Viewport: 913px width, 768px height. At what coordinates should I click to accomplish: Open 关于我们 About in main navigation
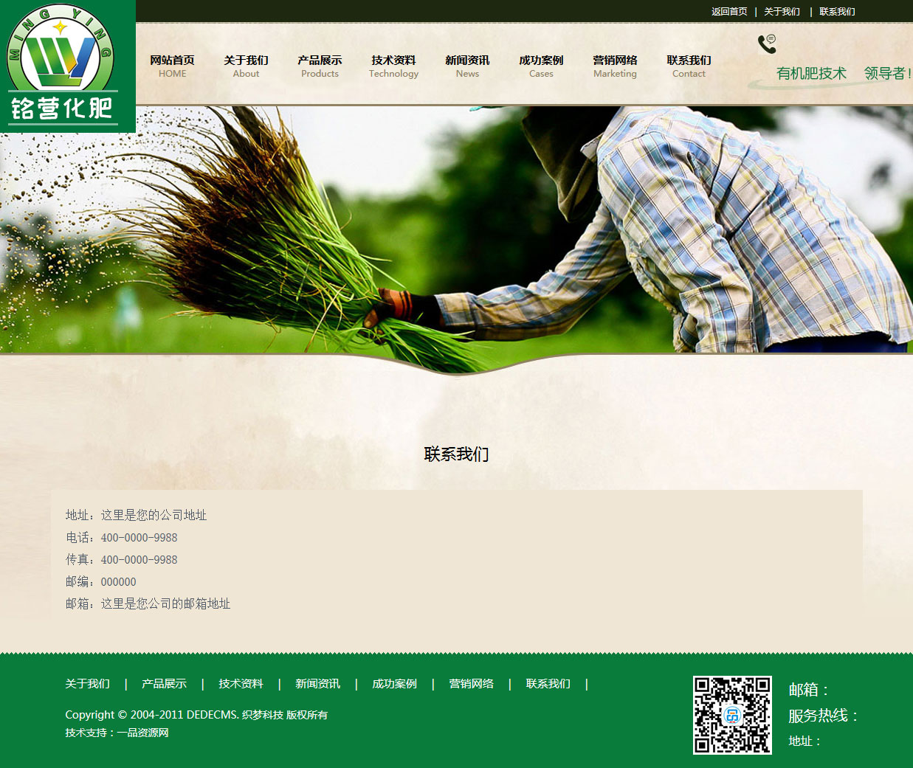246,66
